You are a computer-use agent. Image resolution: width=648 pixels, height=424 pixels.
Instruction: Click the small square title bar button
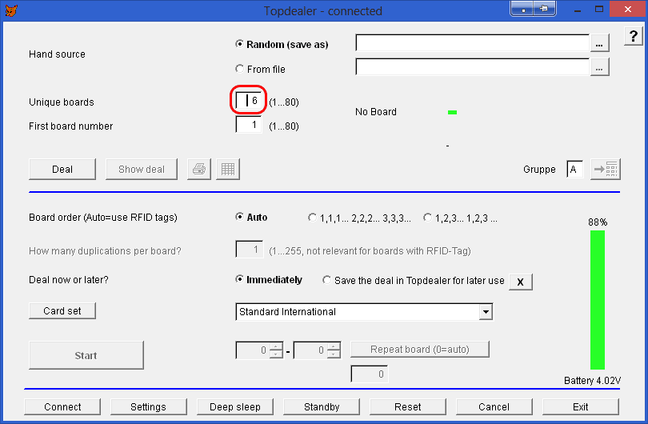point(522,9)
